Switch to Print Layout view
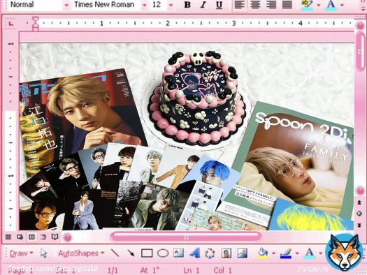367x275 pixels. [32, 237]
